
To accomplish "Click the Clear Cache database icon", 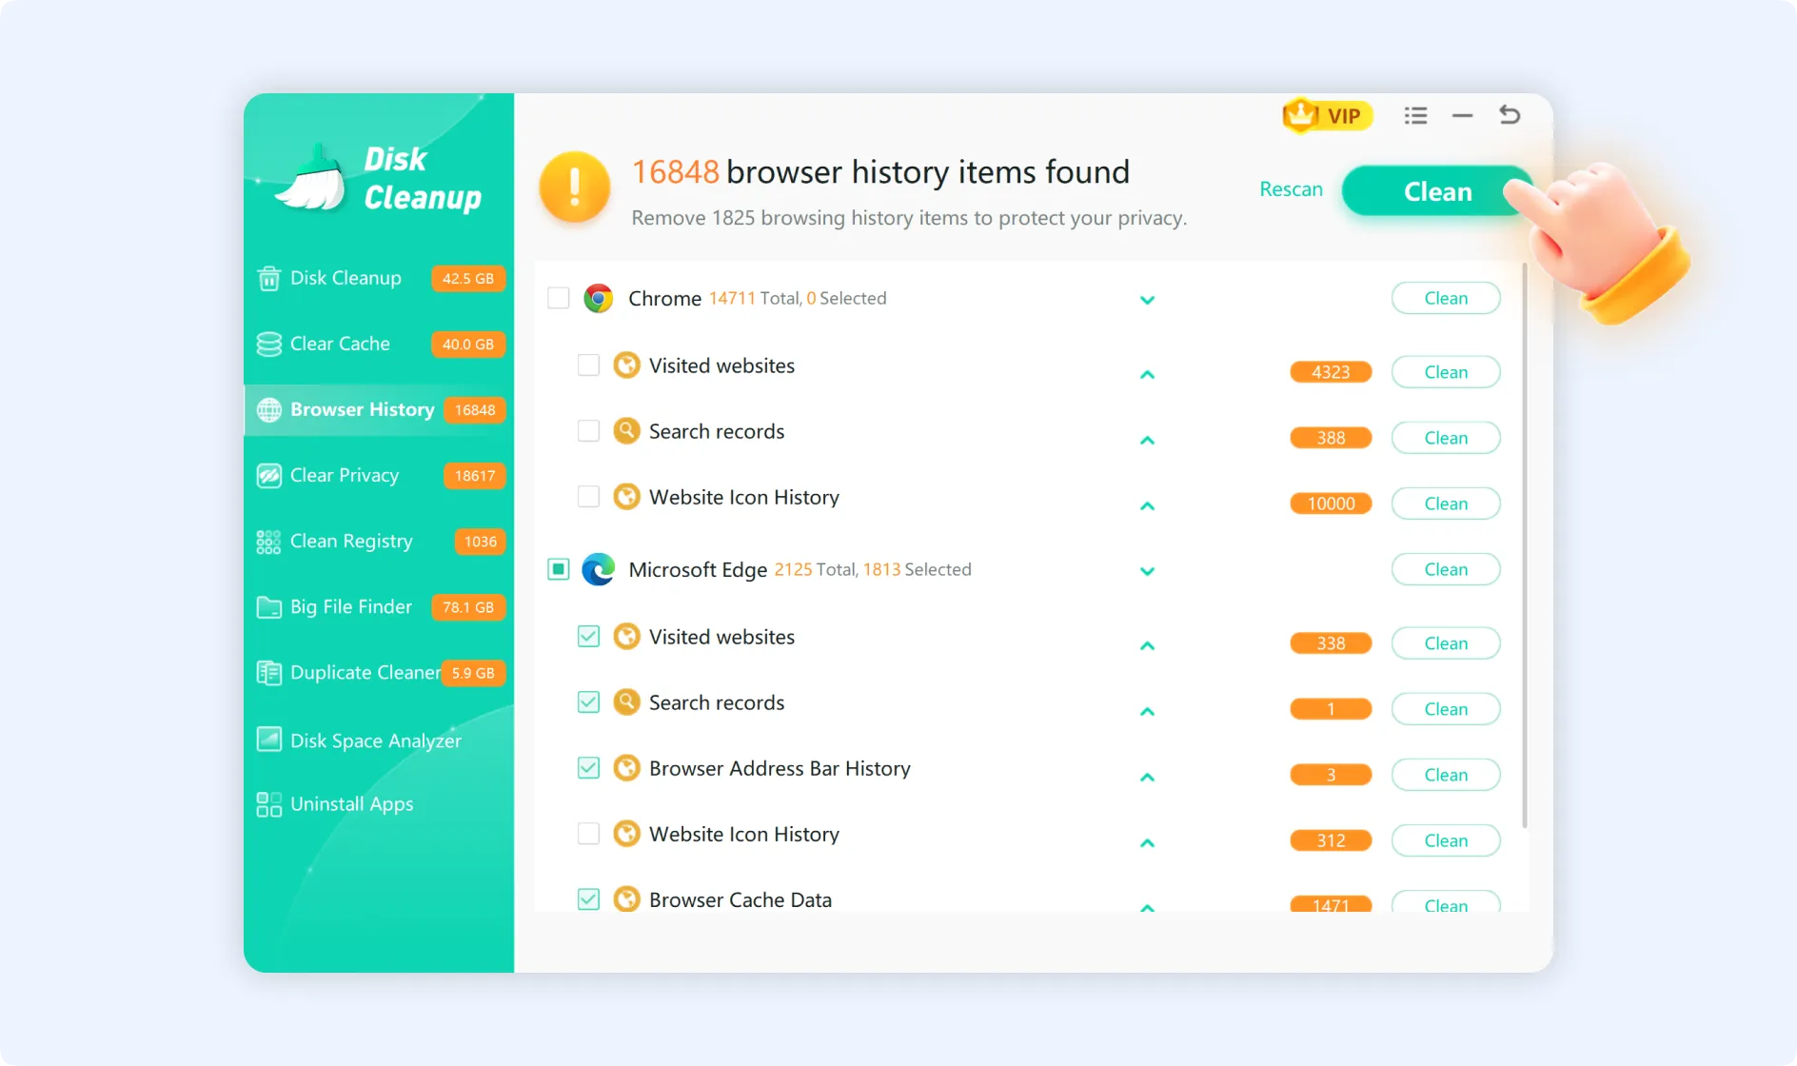I will click(267, 344).
